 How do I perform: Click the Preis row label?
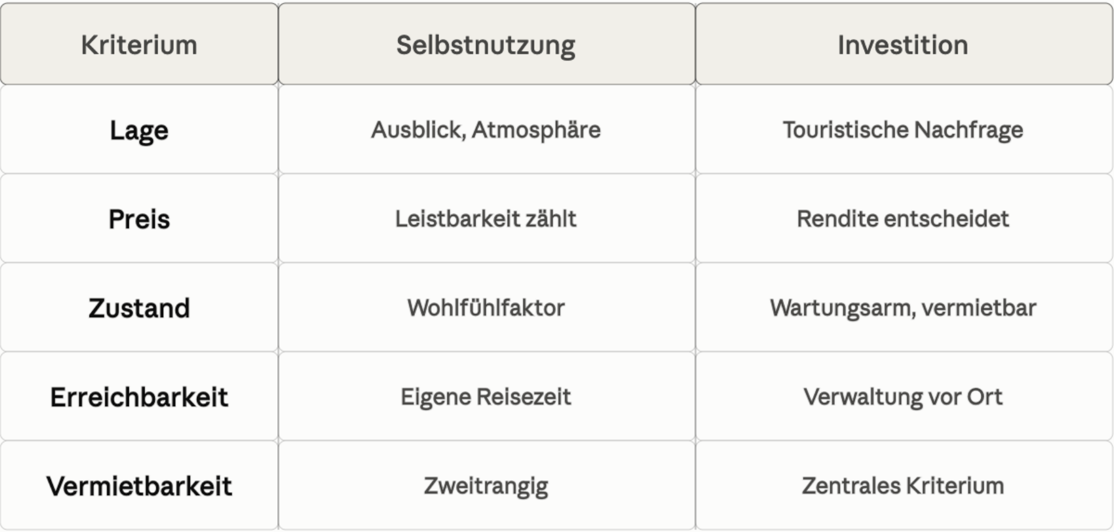coord(139,219)
